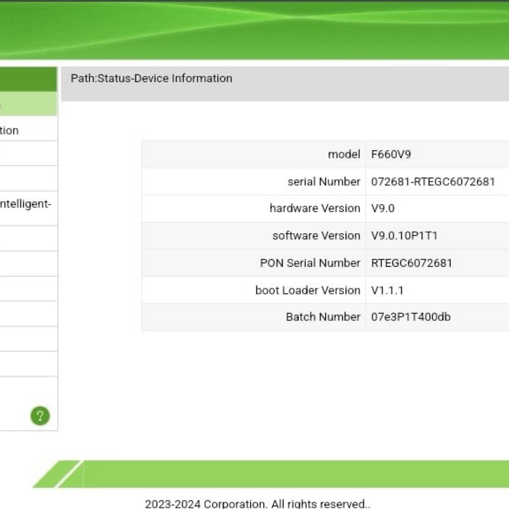Click the software Version value V9.0.10P1T1

pyautogui.click(x=404, y=236)
